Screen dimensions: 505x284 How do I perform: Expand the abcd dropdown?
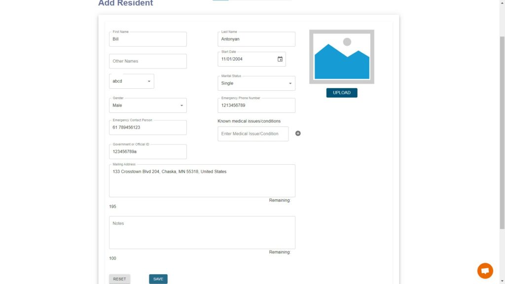coord(131,81)
